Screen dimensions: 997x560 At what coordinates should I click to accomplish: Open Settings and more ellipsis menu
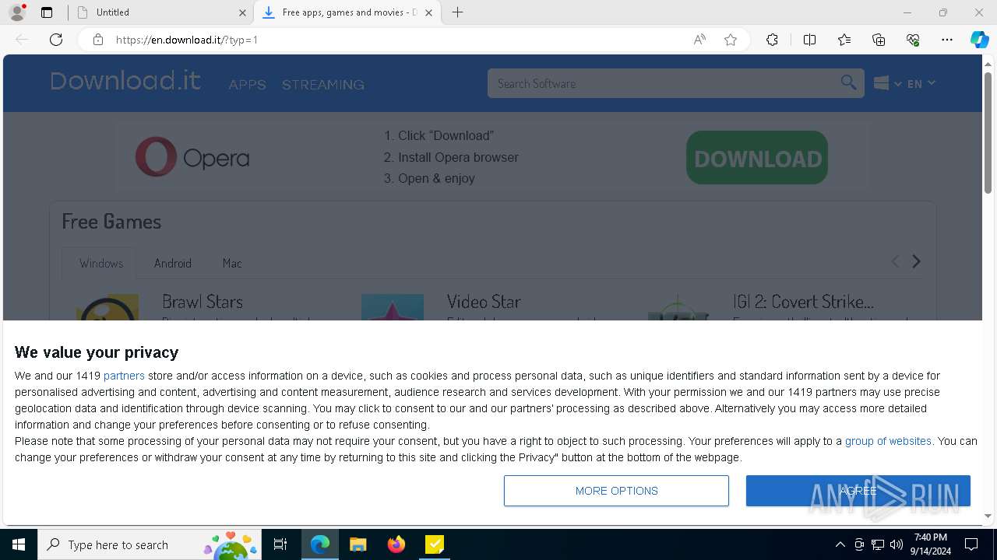click(x=947, y=40)
